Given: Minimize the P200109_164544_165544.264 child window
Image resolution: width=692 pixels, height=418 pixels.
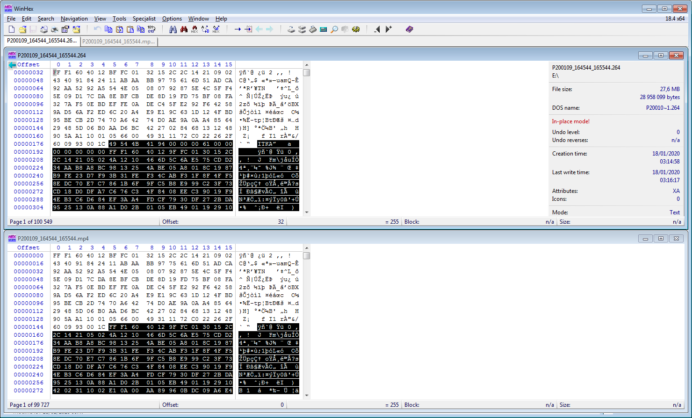Looking at the screenshot, I should (x=646, y=56).
